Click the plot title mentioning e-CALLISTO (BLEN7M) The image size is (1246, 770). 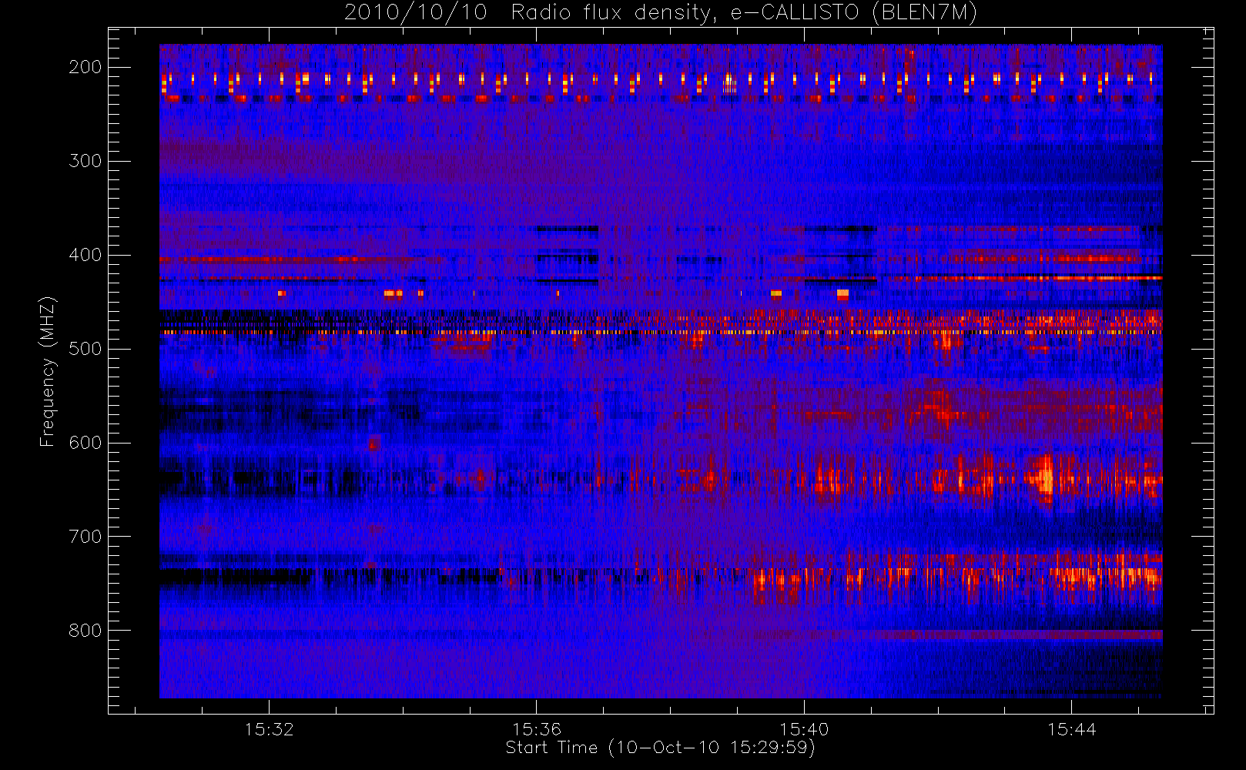(x=660, y=12)
